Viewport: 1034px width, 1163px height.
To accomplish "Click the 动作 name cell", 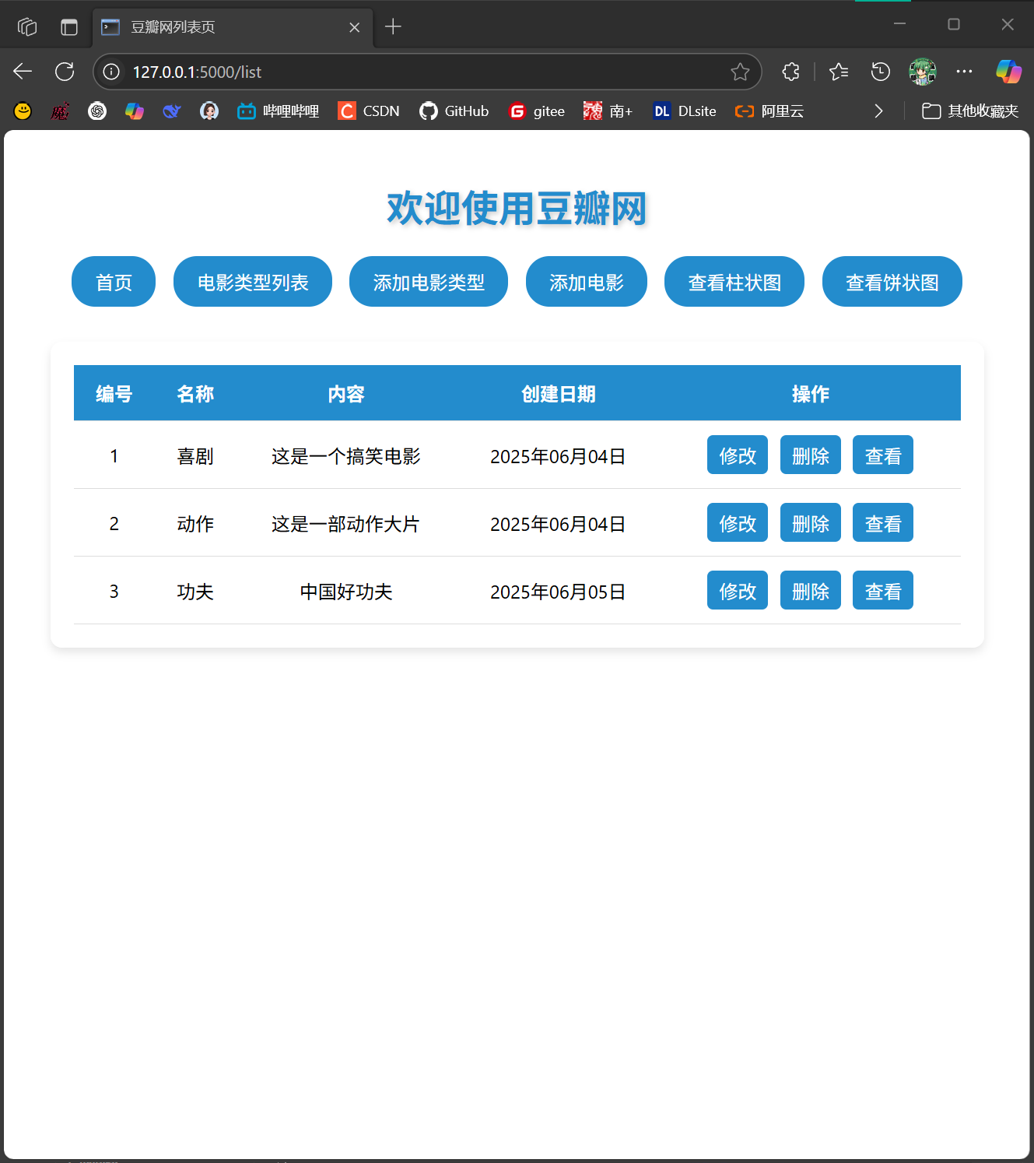I will click(195, 524).
